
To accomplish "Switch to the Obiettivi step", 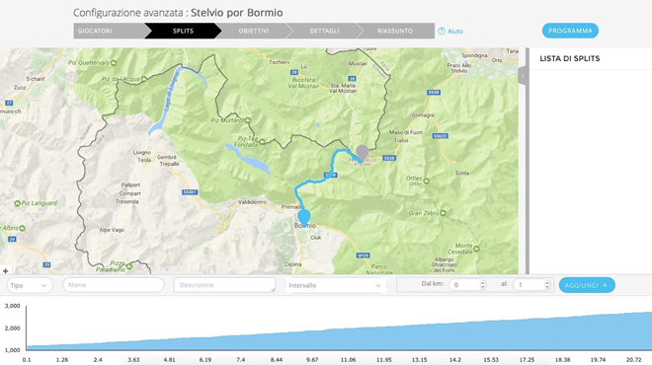I will coord(254,31).
